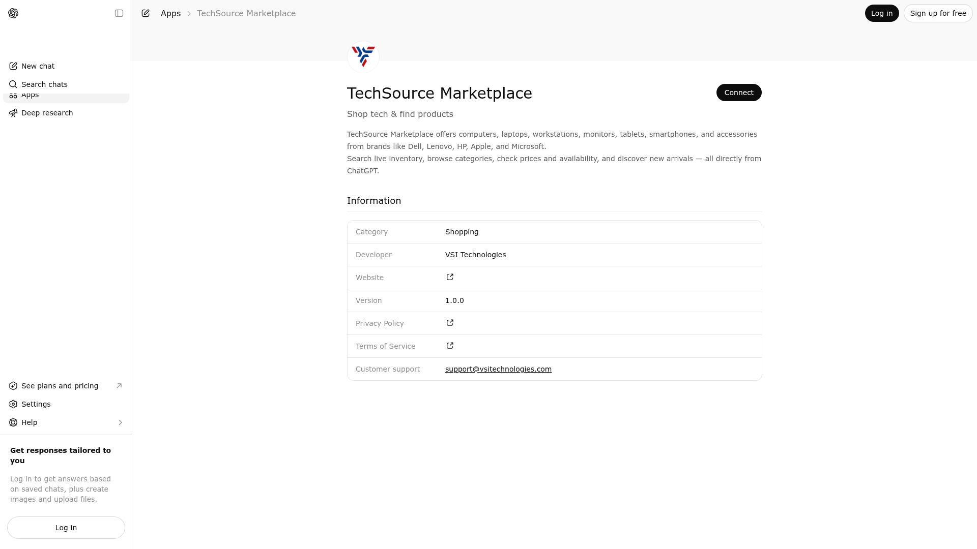This screenshot has width=977, height=549.
Task: Click the Log in button in header
Action: point(882,13)
